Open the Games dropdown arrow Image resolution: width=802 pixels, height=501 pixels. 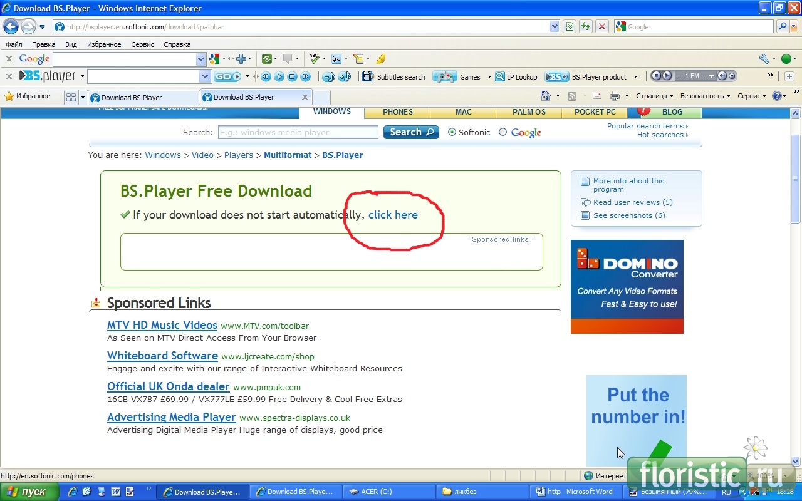(x=488, y=77)
